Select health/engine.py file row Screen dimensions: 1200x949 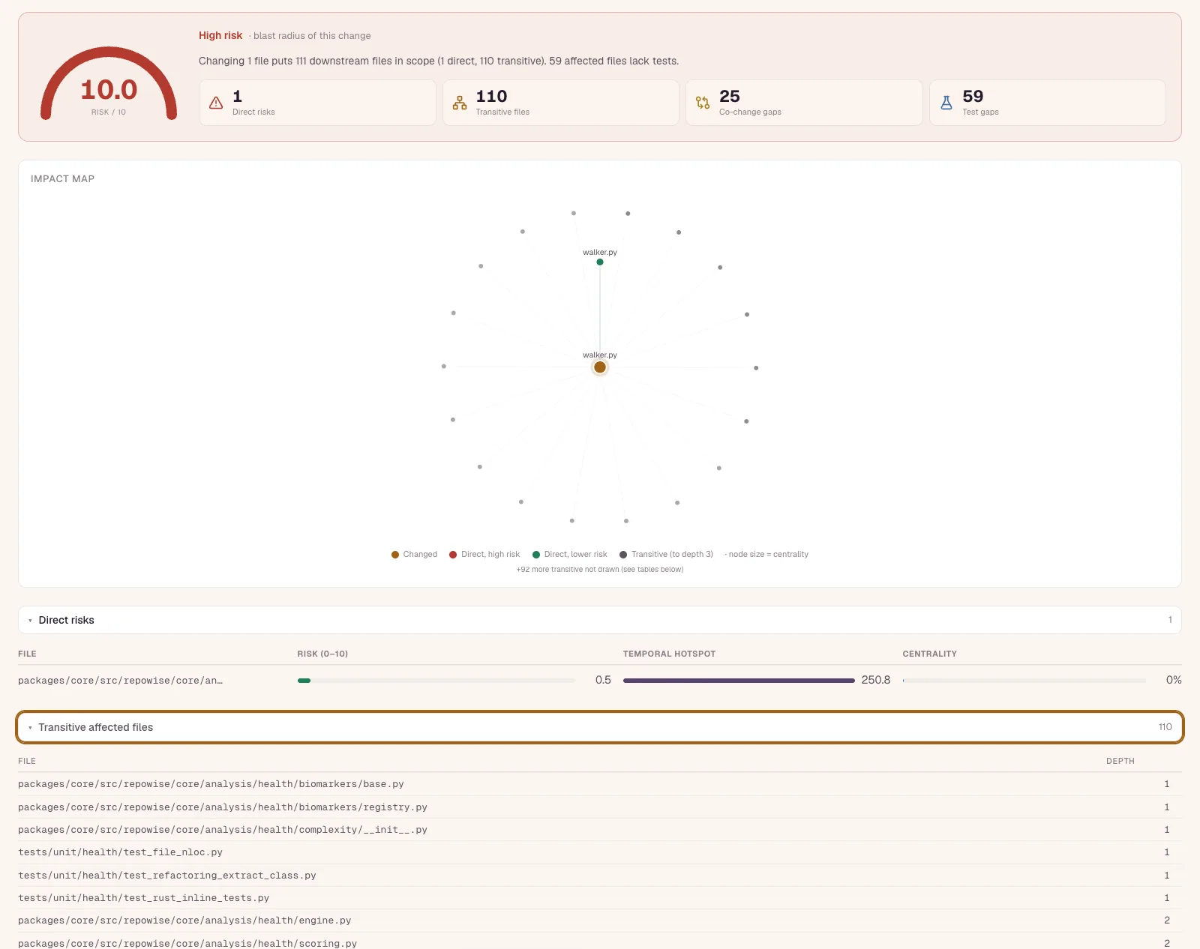point(600,921)
